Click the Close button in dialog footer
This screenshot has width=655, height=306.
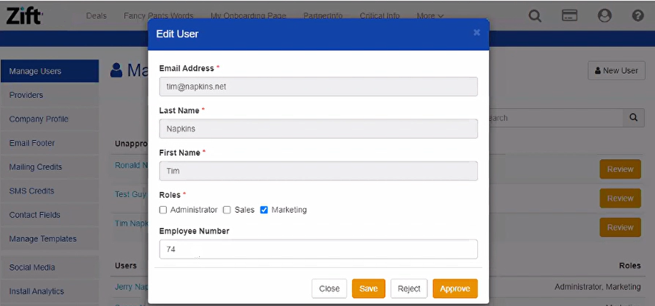tap(329, 288)
